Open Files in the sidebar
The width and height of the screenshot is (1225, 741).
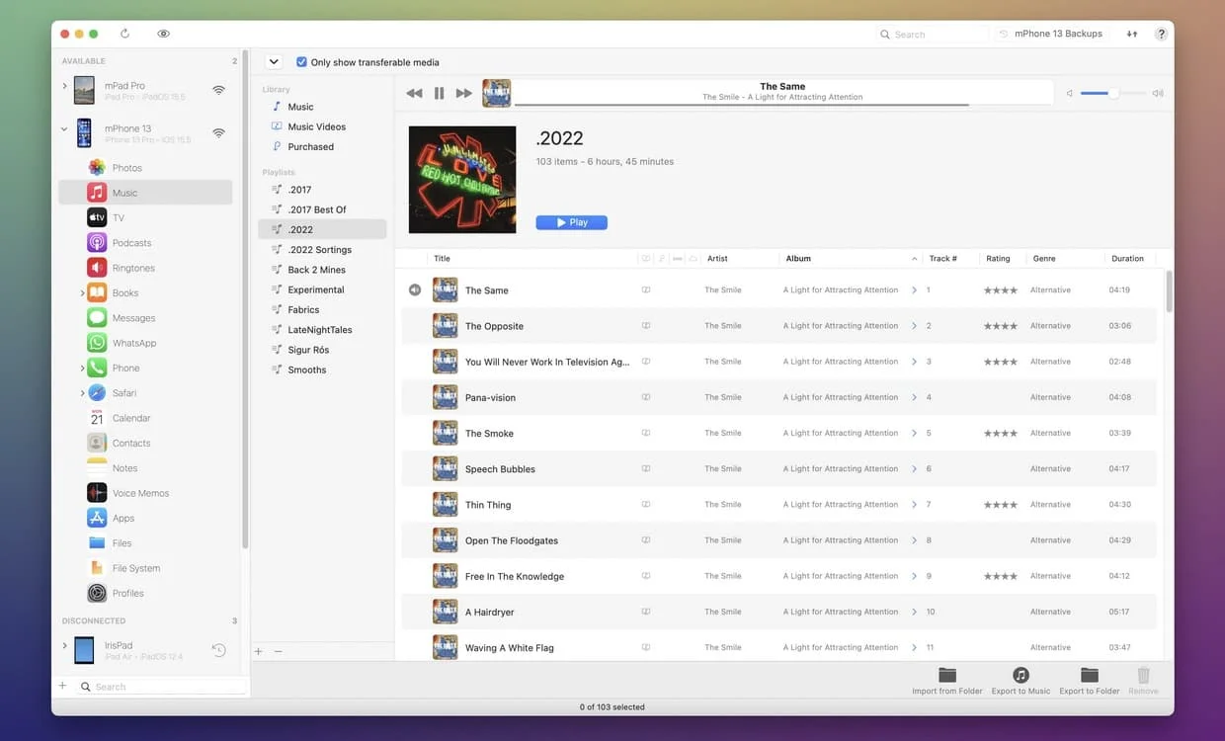pos(122,543)
